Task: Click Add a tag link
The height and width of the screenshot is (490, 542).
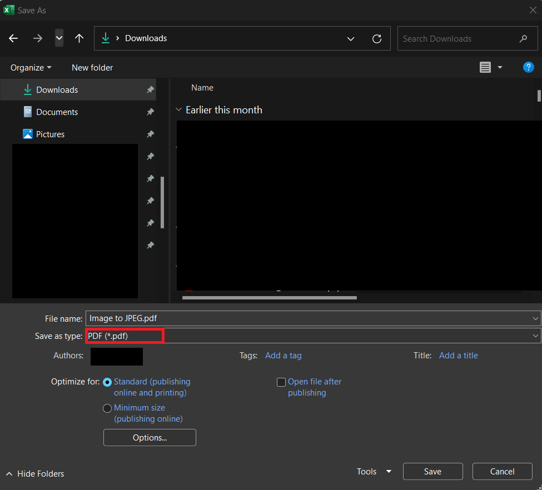Action: [283, 356]
